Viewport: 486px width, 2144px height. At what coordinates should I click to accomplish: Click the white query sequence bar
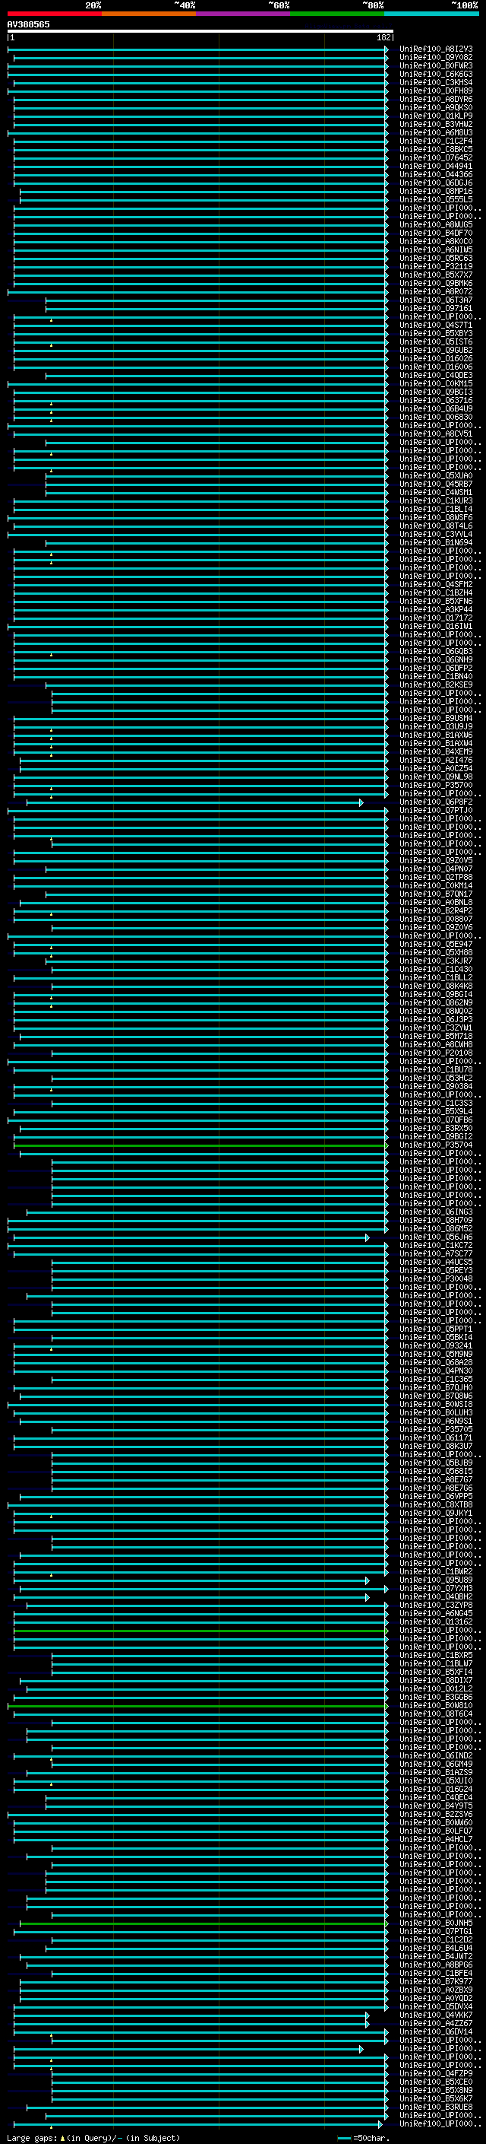[x=200, y=30]
